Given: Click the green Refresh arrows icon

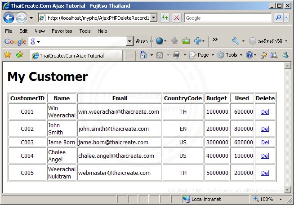Looking at the screenshot, I should (165, 18).
